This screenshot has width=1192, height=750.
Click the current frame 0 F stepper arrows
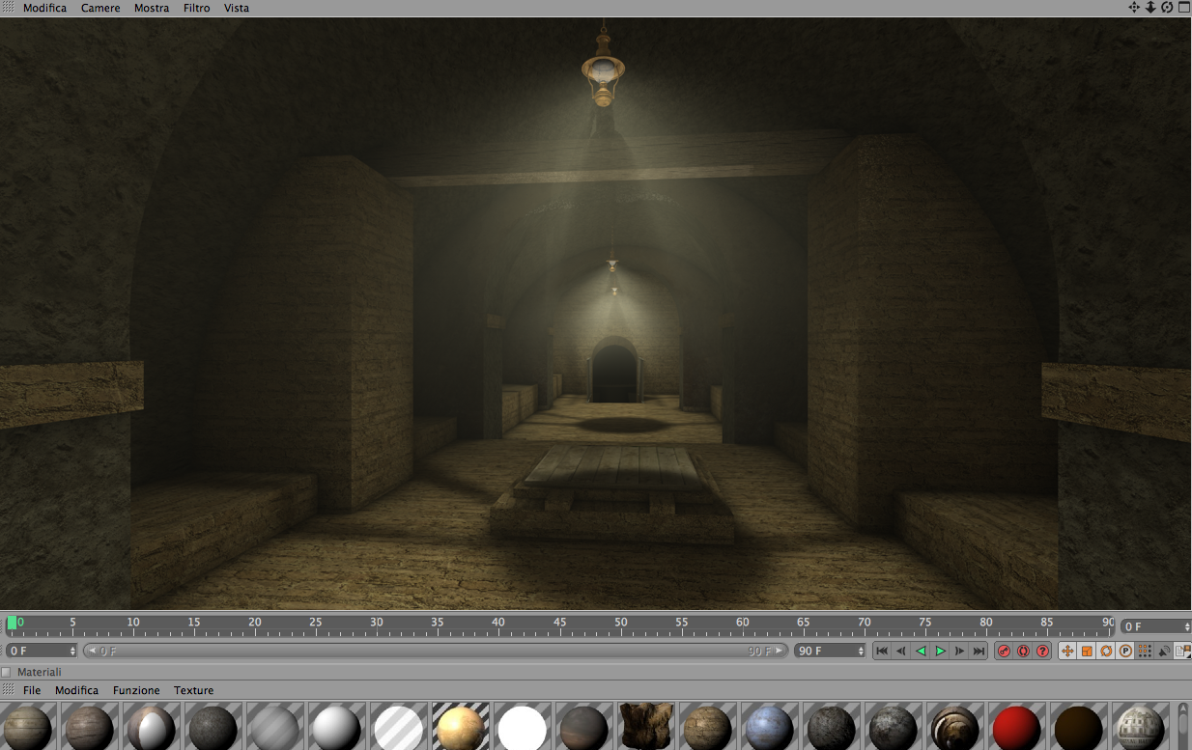tap(1185, 626)
